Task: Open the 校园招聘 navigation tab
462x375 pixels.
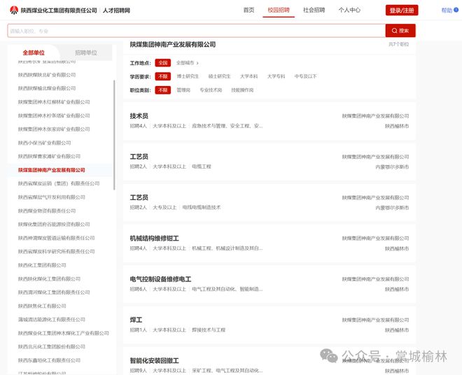Action: [x=279, y=10]
